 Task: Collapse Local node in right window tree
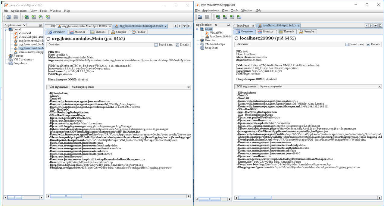click(x=197, y=29)
